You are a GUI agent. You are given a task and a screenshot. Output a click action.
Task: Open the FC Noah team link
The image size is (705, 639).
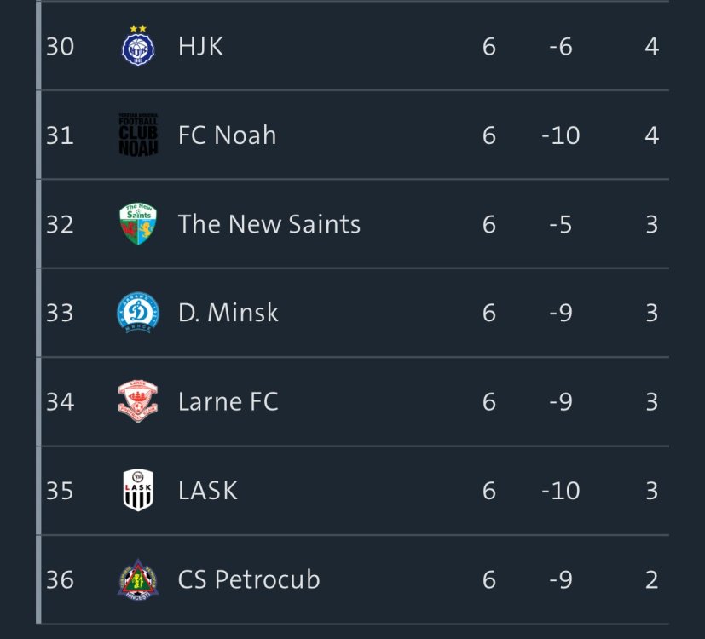click(x=227, y=135)
